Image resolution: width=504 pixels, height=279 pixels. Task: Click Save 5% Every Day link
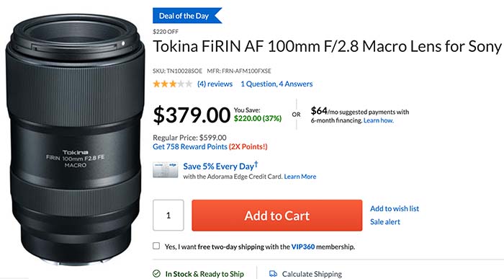(220, 166)
